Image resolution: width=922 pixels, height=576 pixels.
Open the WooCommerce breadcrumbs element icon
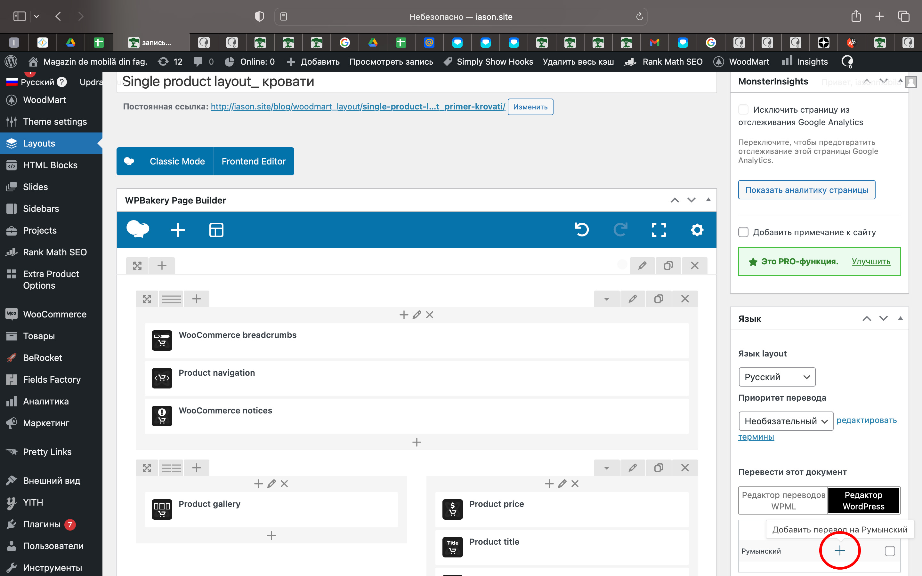tap(162, 340)
